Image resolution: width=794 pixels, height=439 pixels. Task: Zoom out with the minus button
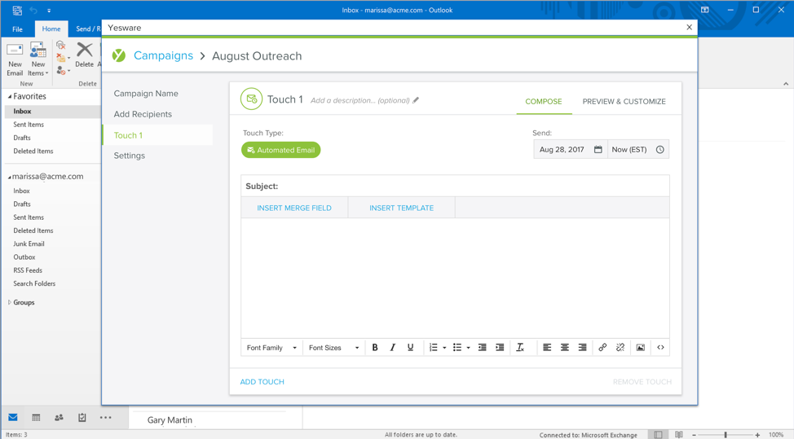point(695,434)
